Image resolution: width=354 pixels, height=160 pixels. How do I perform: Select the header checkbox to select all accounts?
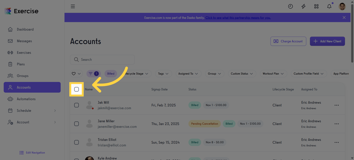tap(76, 89)
